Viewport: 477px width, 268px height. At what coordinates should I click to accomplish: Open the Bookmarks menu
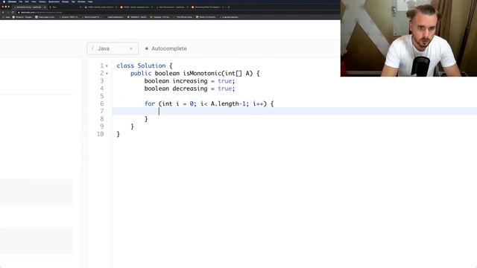[x=54, y=1]
